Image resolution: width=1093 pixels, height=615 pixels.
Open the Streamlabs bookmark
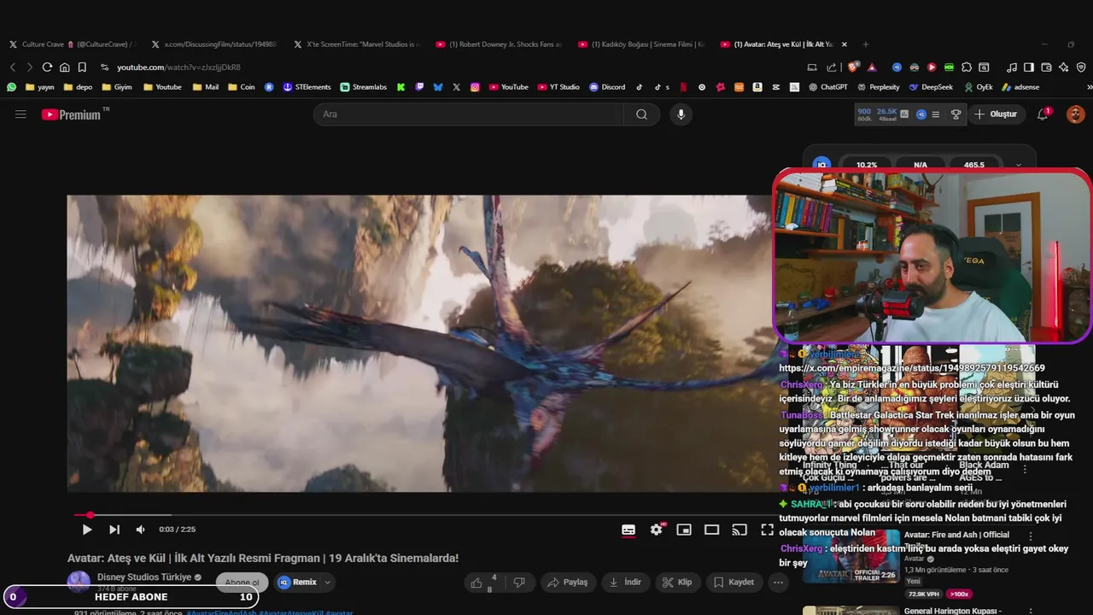363,87
